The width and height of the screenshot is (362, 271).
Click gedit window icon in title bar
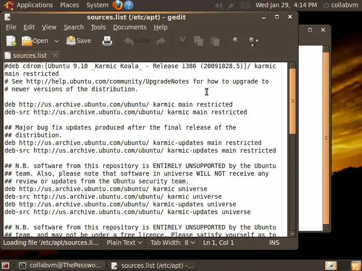point(7,17)
